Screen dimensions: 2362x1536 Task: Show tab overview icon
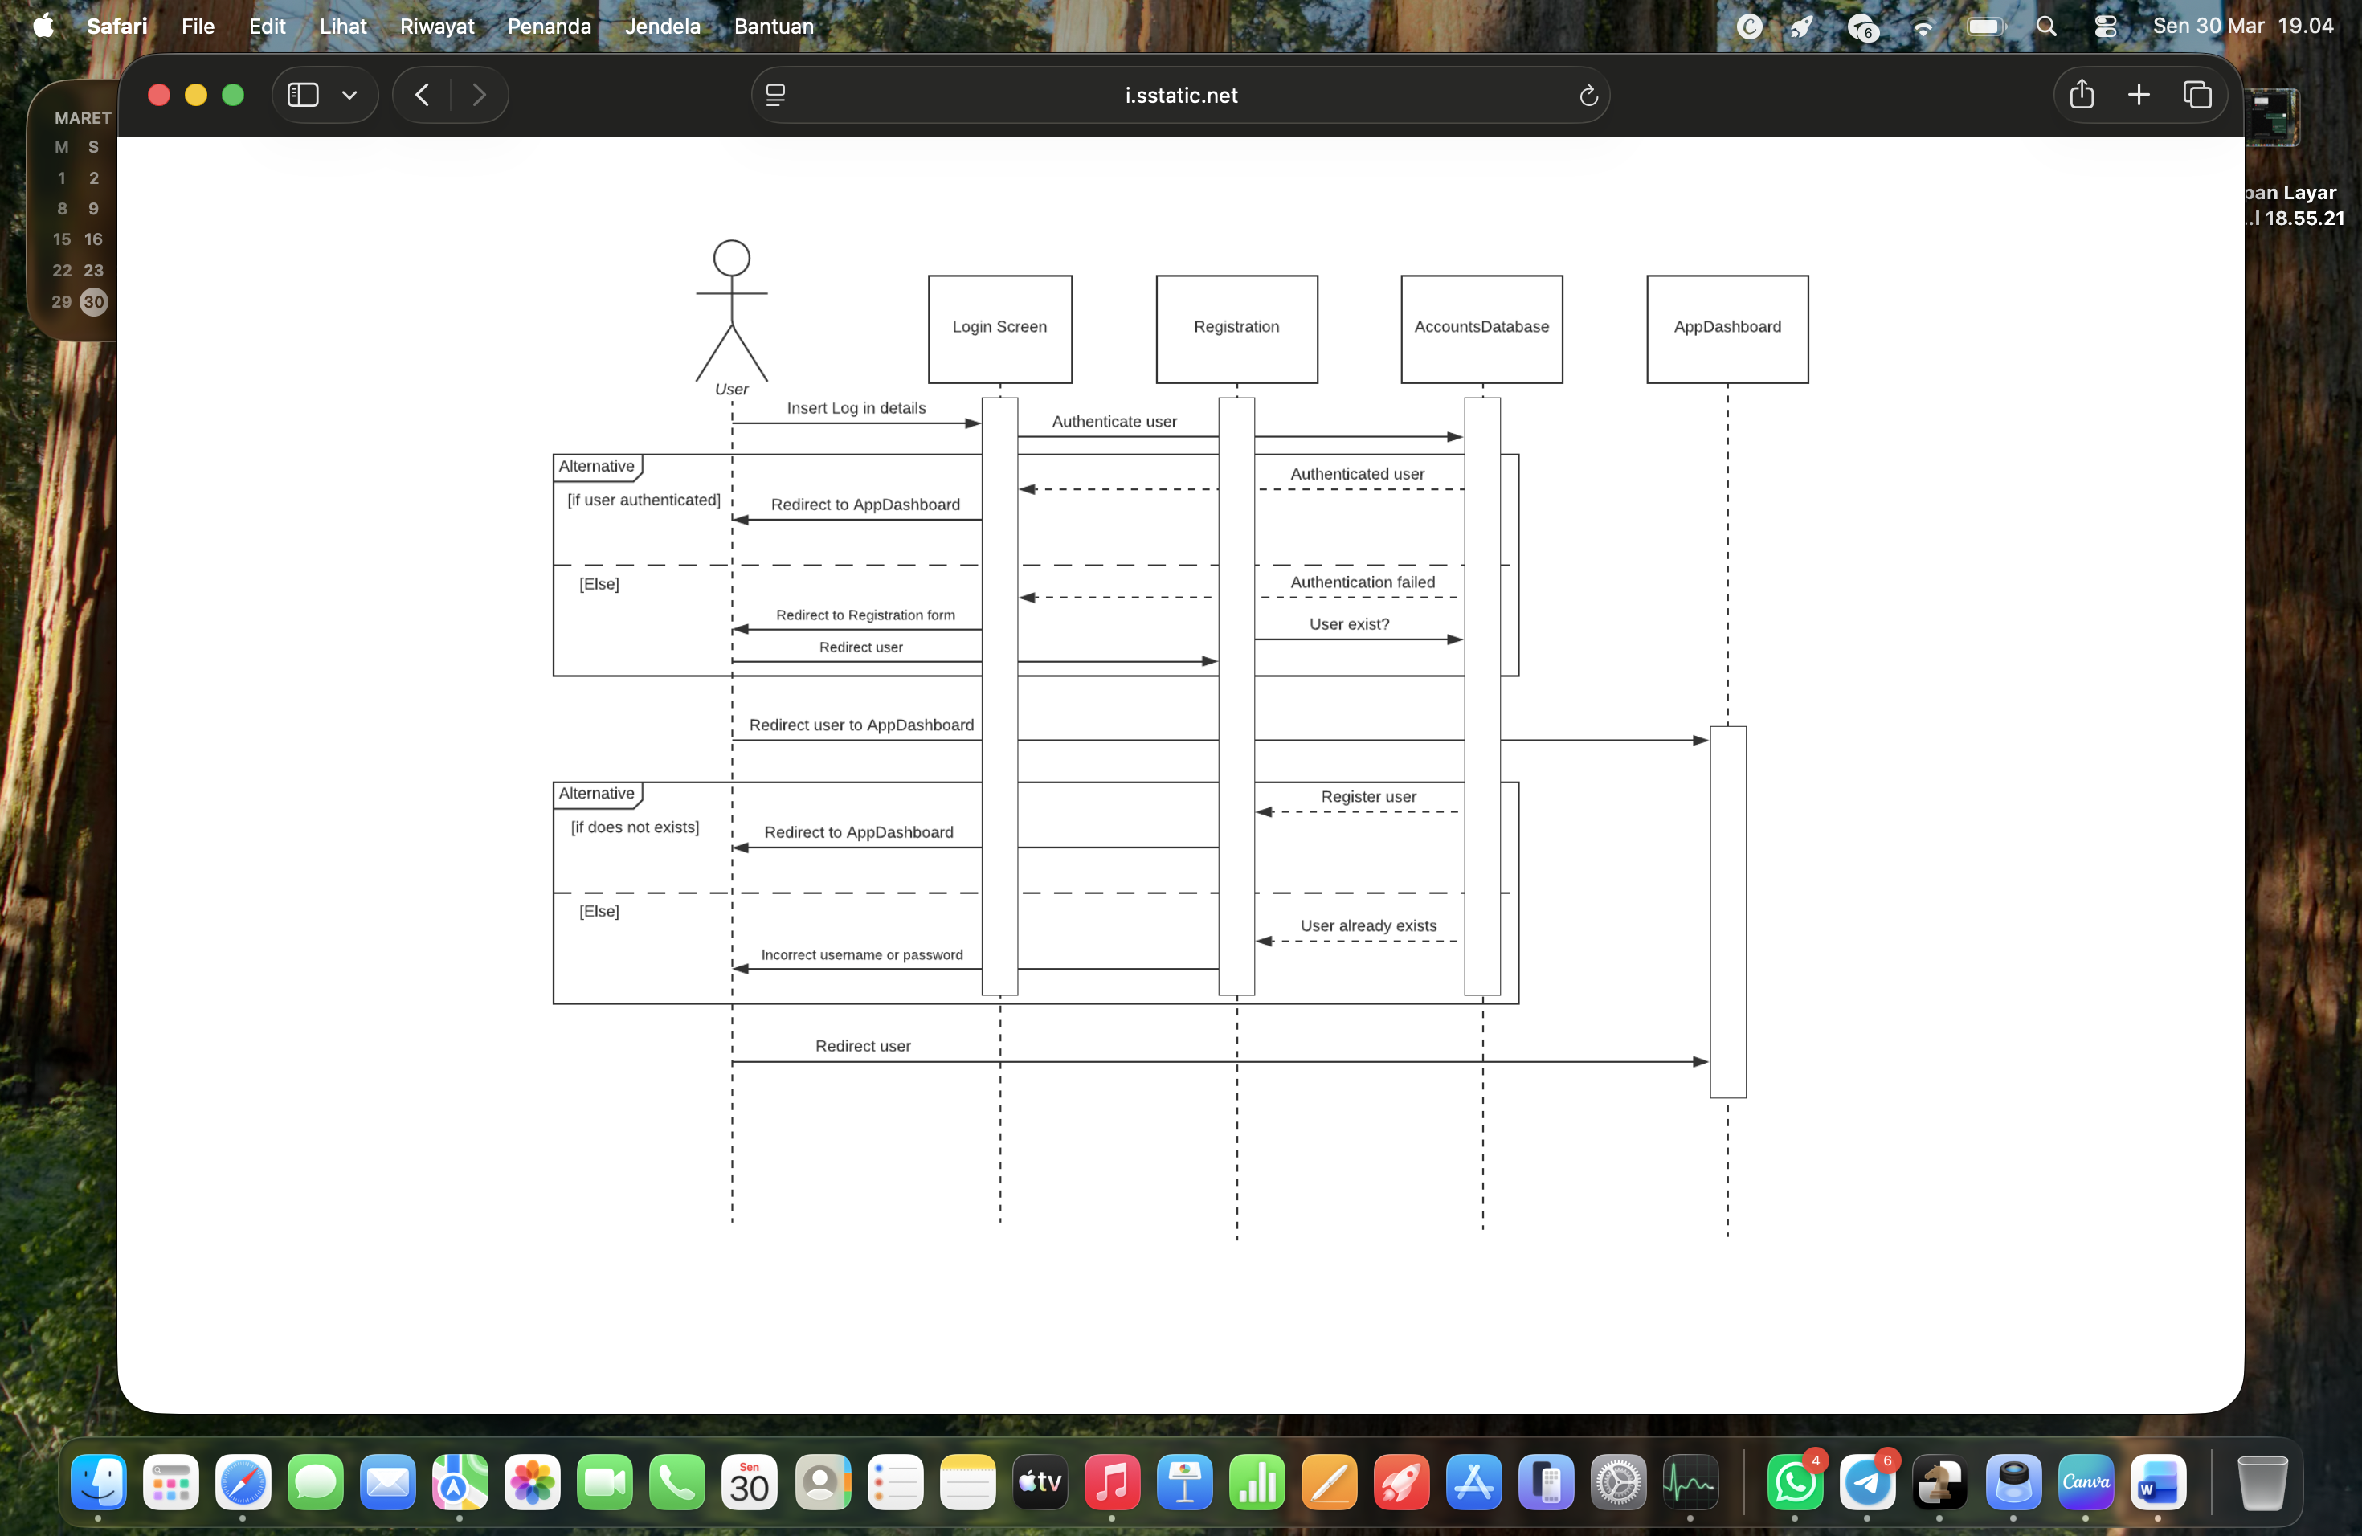(x=2196, y=96)
